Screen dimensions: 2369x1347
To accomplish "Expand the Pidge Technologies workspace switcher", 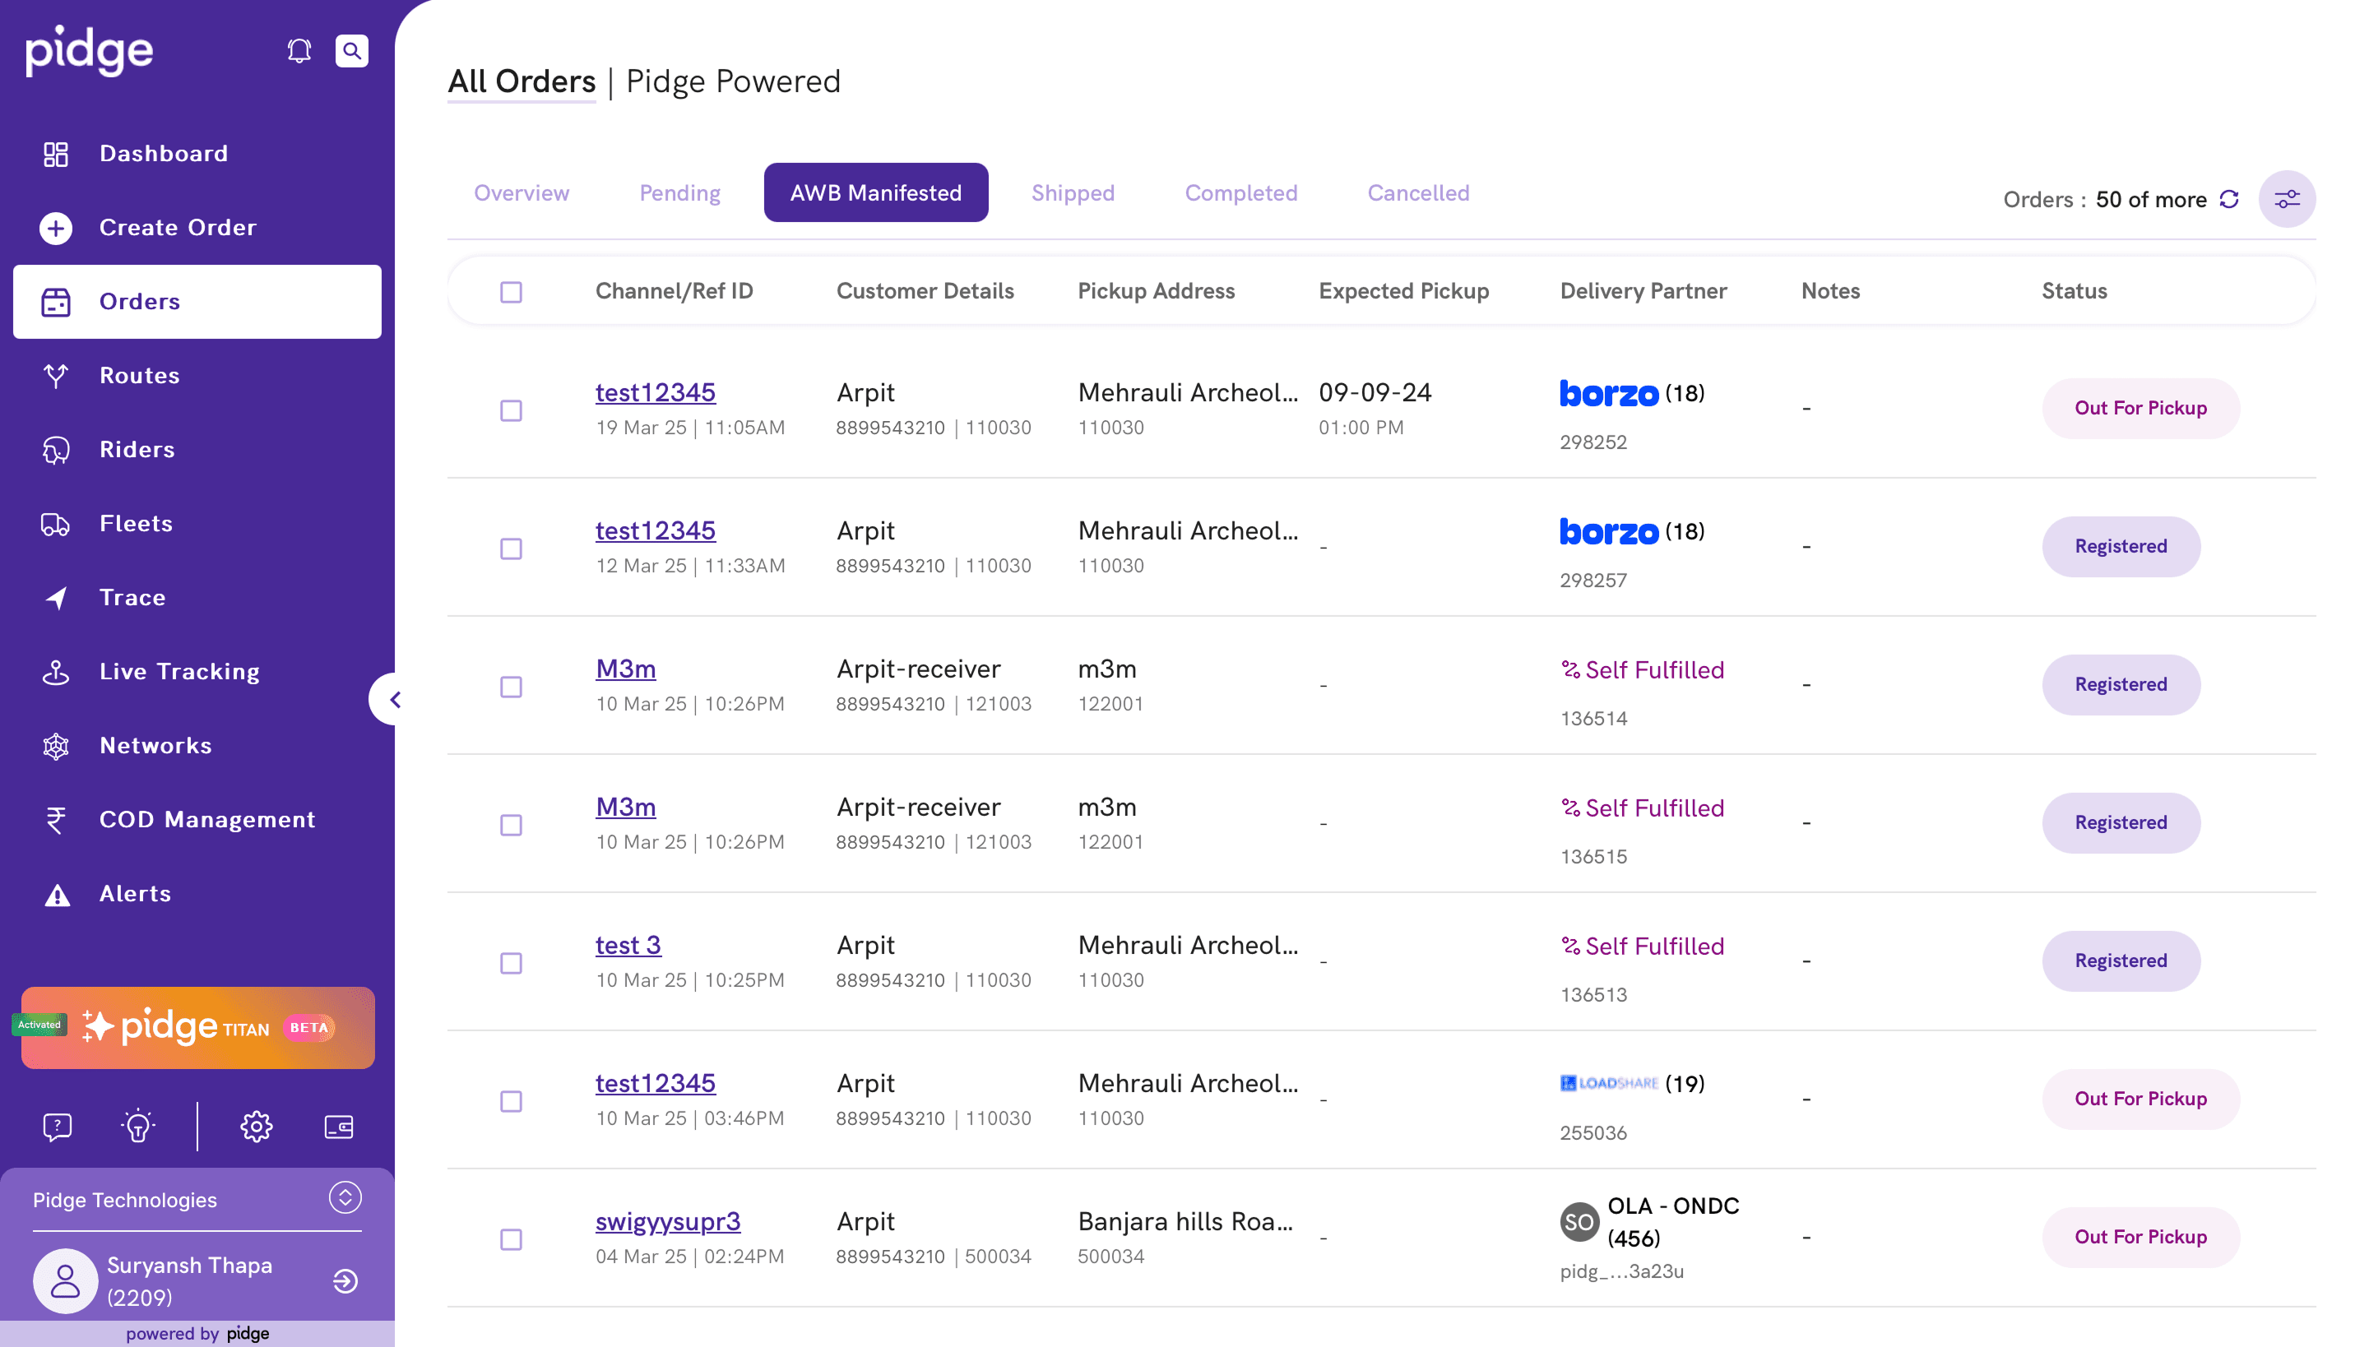I will (345, 1197).
